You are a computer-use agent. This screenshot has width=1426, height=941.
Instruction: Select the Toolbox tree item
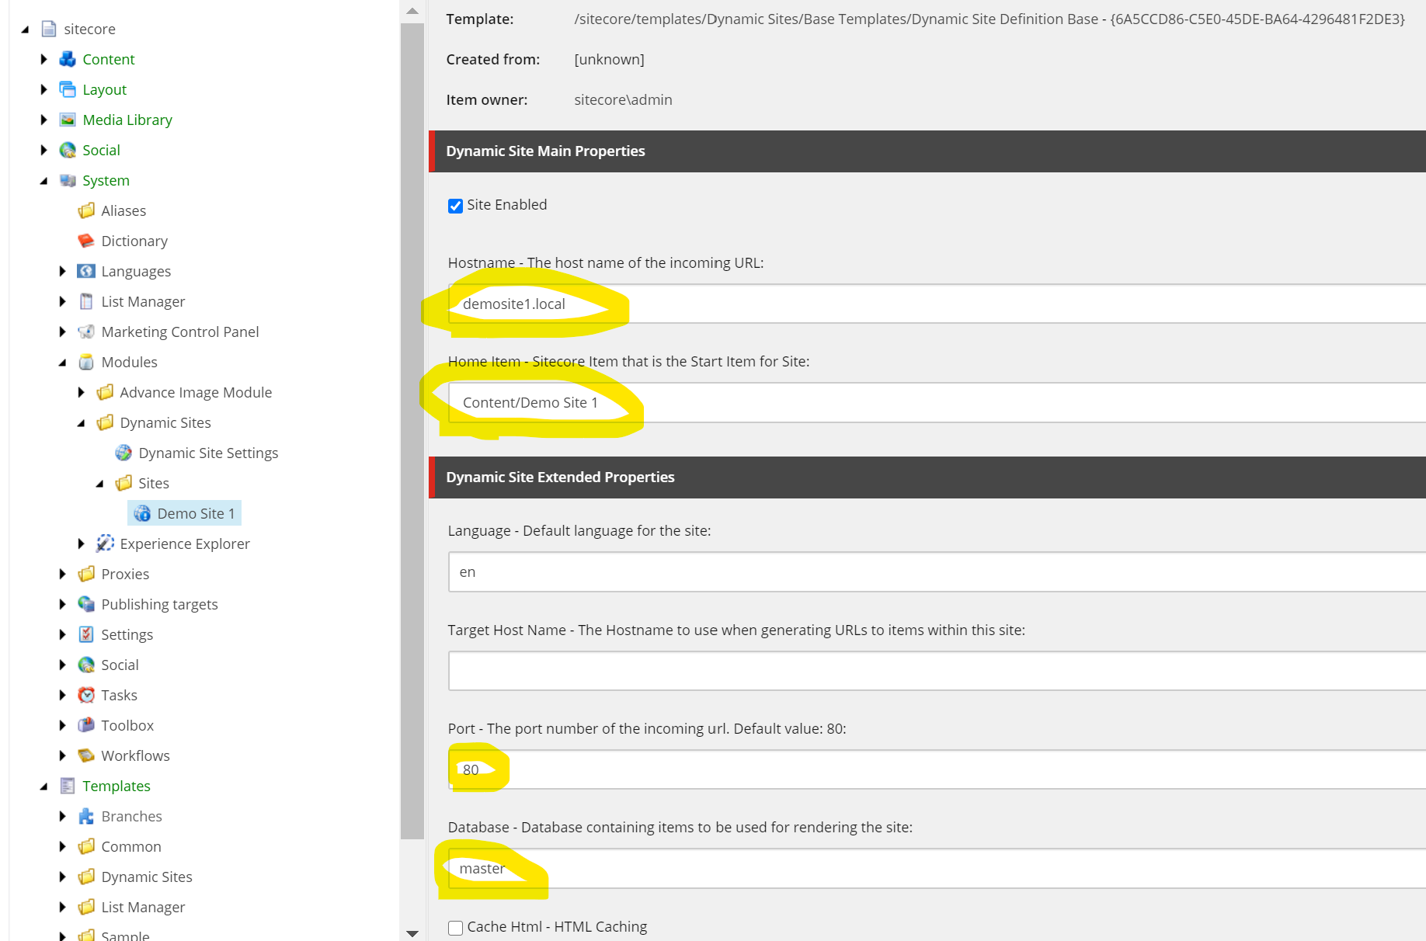click(x=127, y=725)
